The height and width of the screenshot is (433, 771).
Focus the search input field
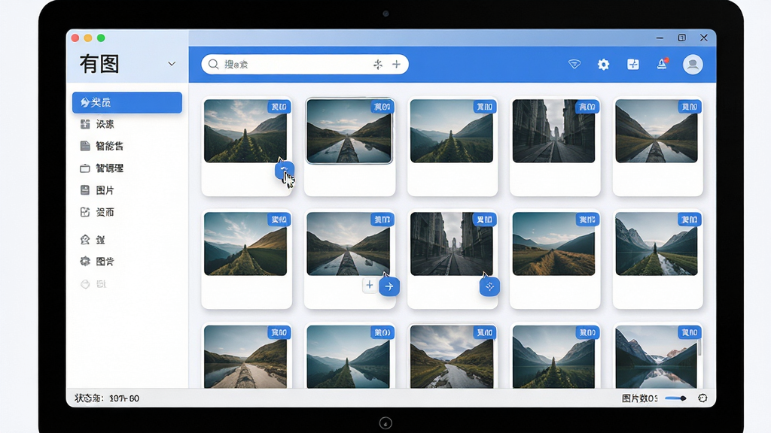305,65
